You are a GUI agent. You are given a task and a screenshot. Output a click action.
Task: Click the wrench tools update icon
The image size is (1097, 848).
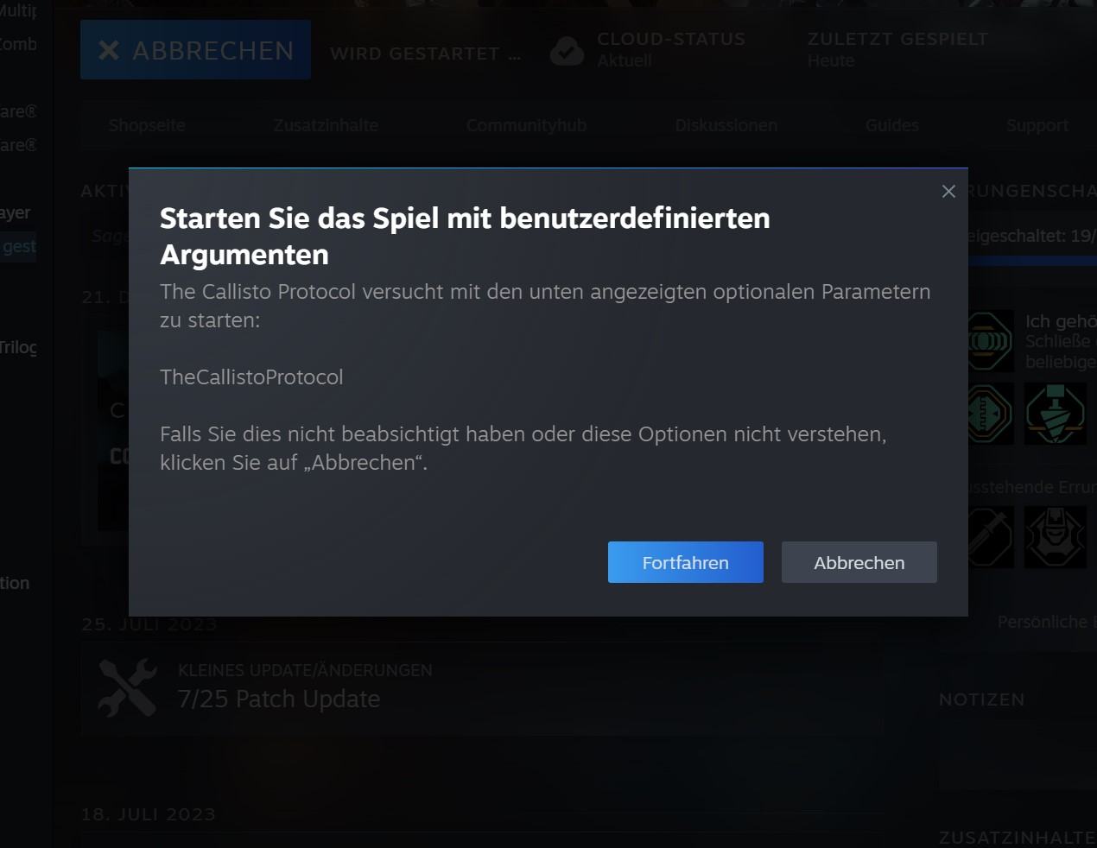coord(128,688)
